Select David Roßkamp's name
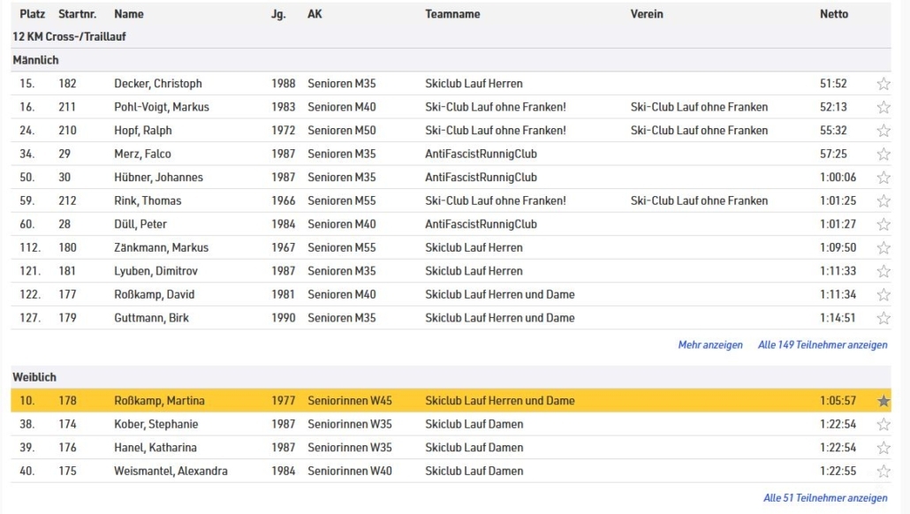The width and height of the screenshot is (910, 514). click(154, 294)
